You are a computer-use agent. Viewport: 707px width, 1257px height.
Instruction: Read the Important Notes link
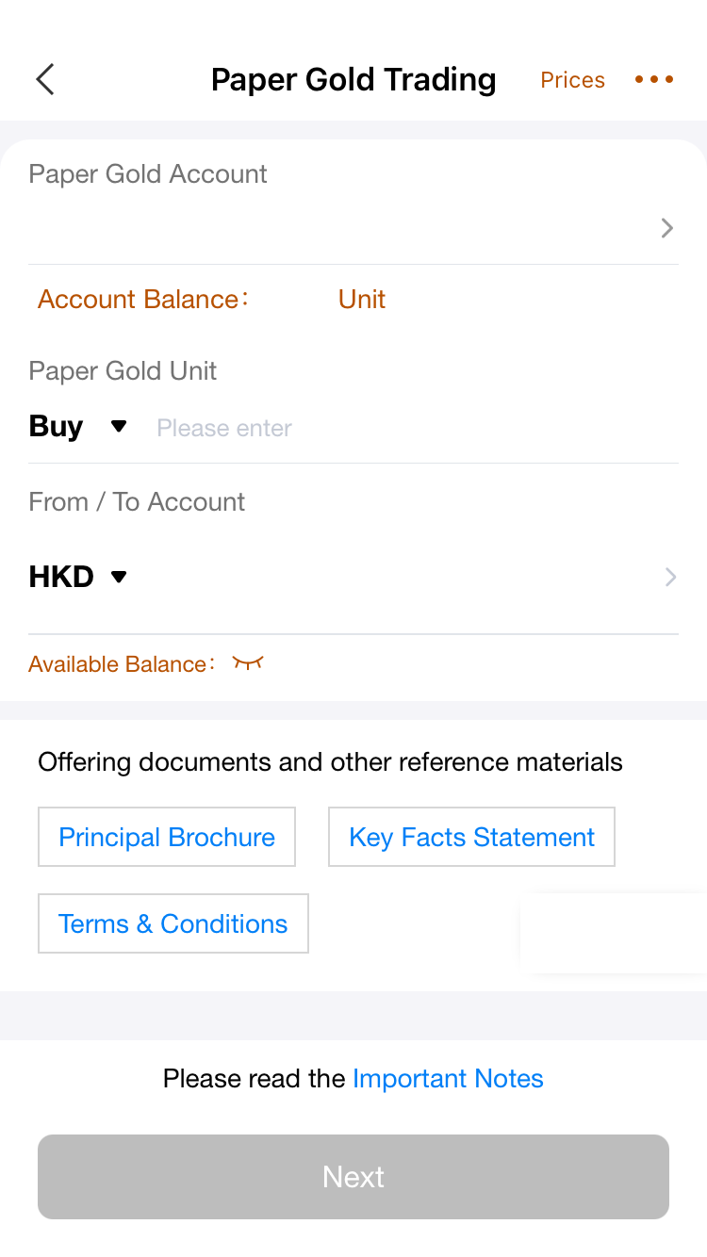click(x=448, y=1078)
